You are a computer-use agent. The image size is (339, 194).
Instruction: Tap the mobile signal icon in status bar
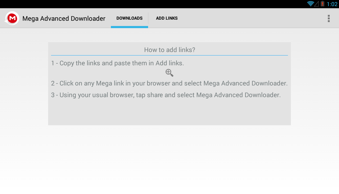click(316, 4)
